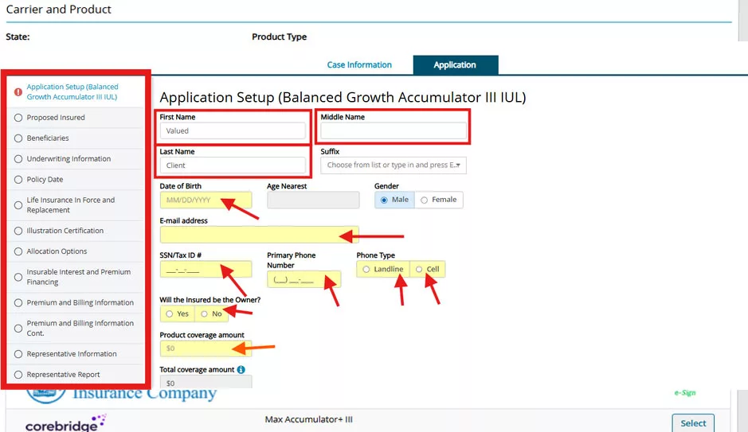
Task: Open the Allocation Options section
Action: point(57,251)
